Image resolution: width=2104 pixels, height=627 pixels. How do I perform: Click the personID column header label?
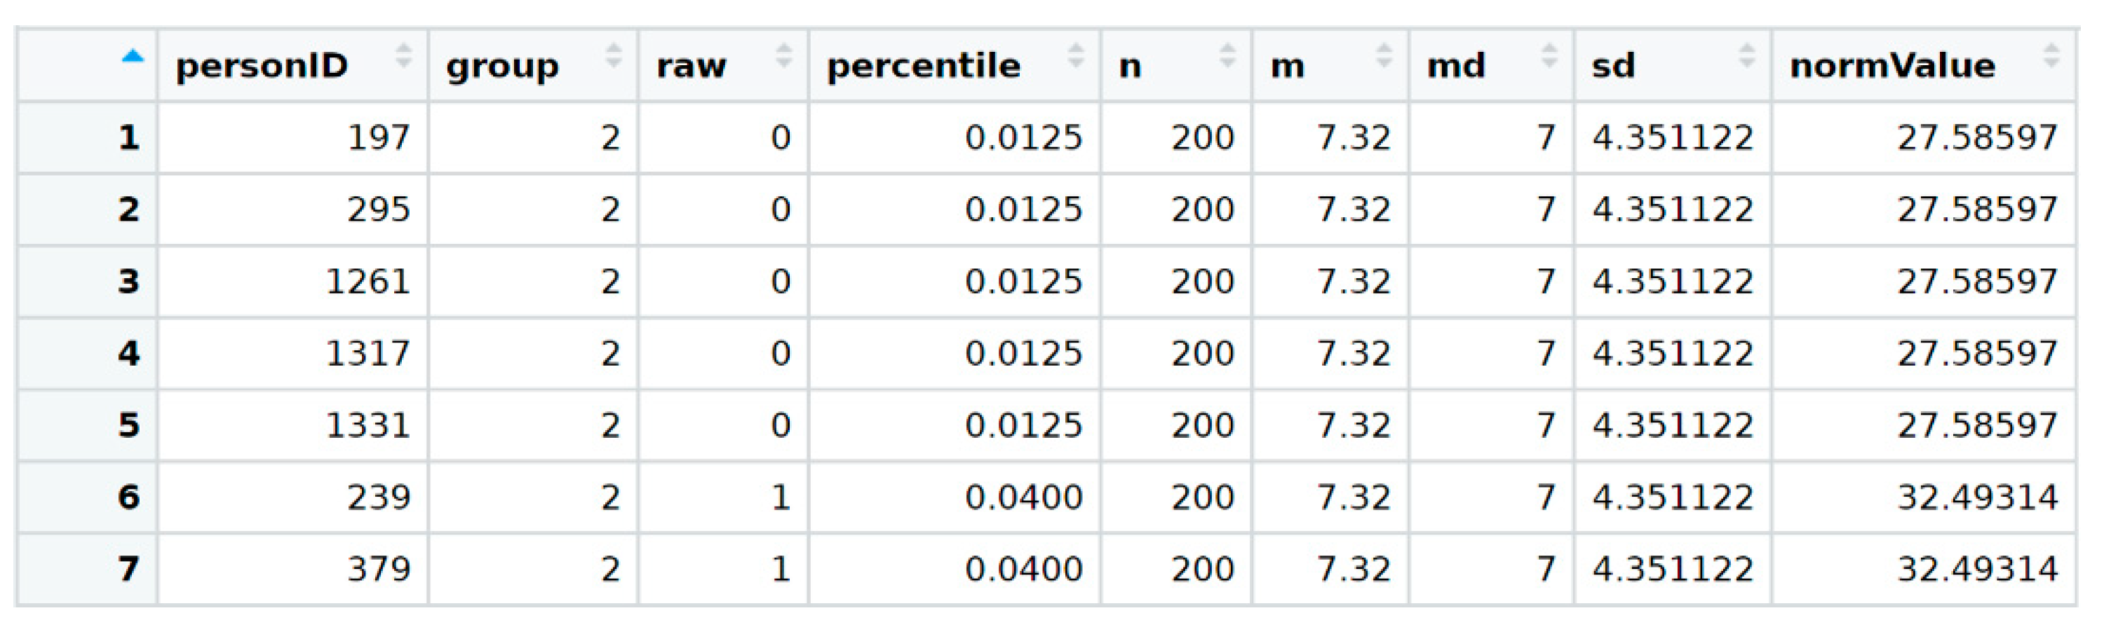[x=262, y=66]
